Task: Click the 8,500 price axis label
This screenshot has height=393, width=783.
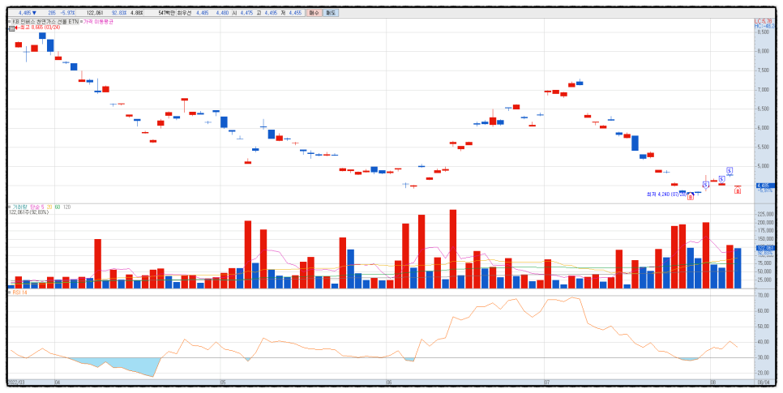Action: (764, 32)
